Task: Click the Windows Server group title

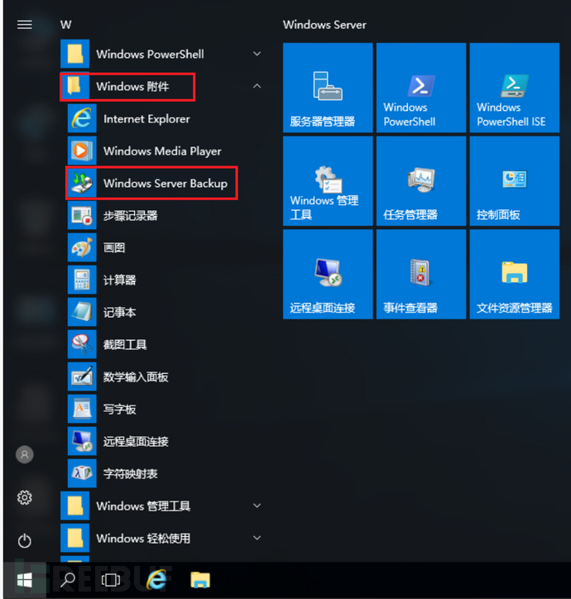Action: pyautogui.click(x=324, y=25)
